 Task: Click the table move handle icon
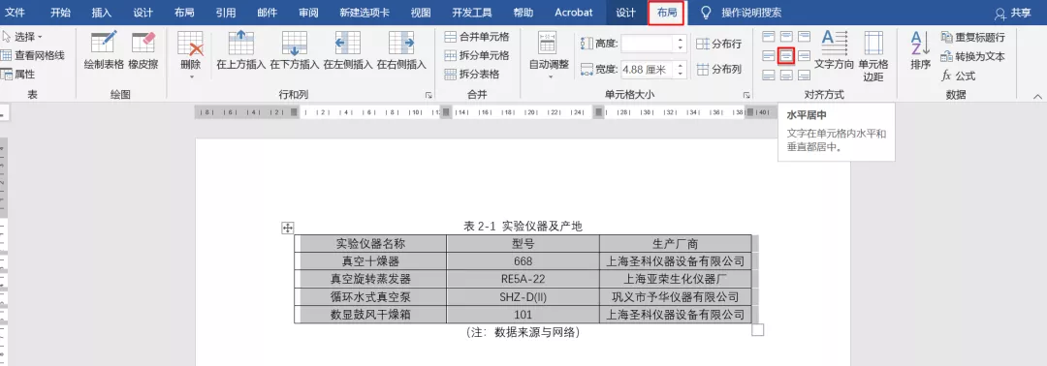pos(288,228)
